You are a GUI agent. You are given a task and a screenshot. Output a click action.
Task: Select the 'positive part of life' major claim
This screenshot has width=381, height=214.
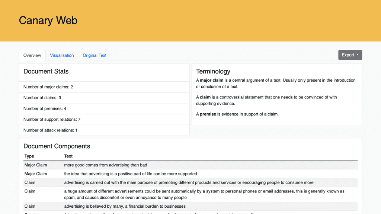130,174
